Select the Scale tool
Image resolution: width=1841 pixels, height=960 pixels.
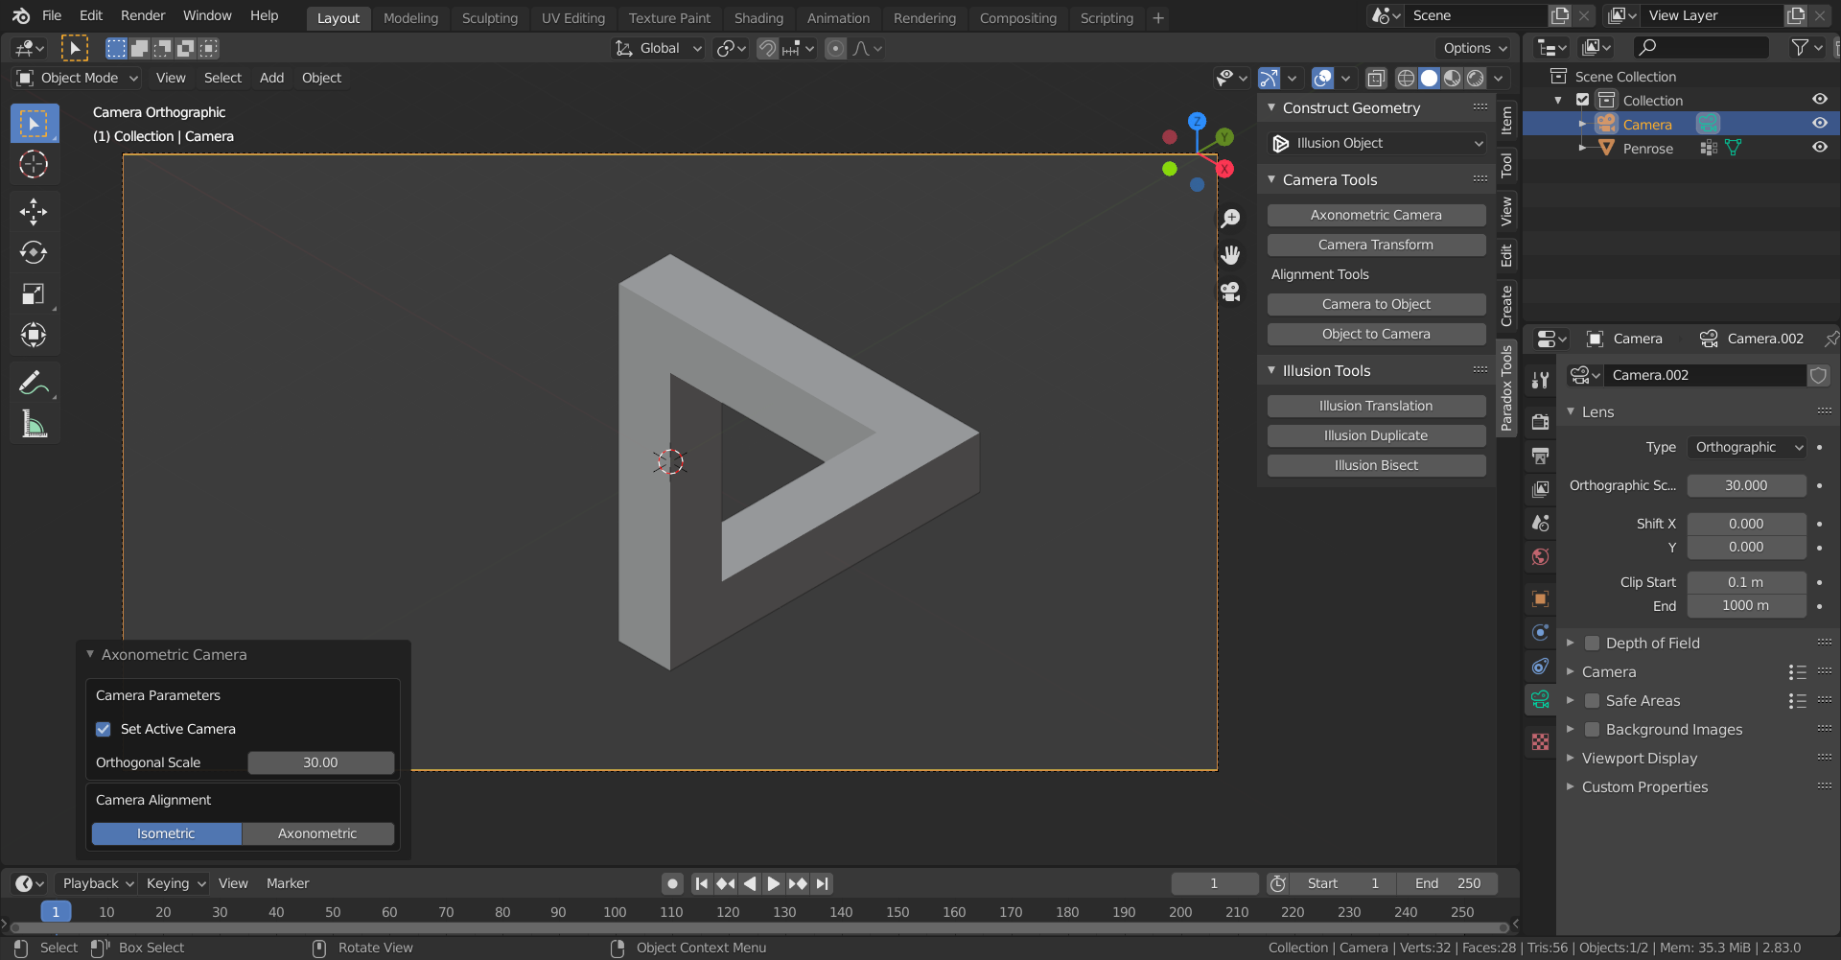[x=34, y=293]
